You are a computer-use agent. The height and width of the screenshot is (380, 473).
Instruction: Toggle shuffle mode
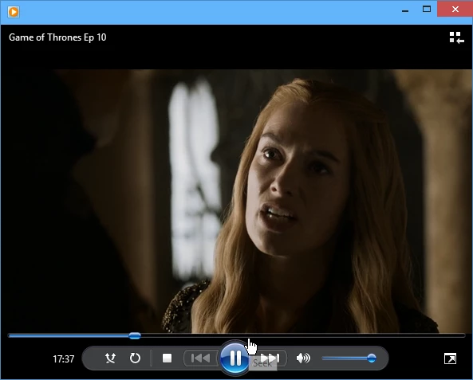[110, 358]
